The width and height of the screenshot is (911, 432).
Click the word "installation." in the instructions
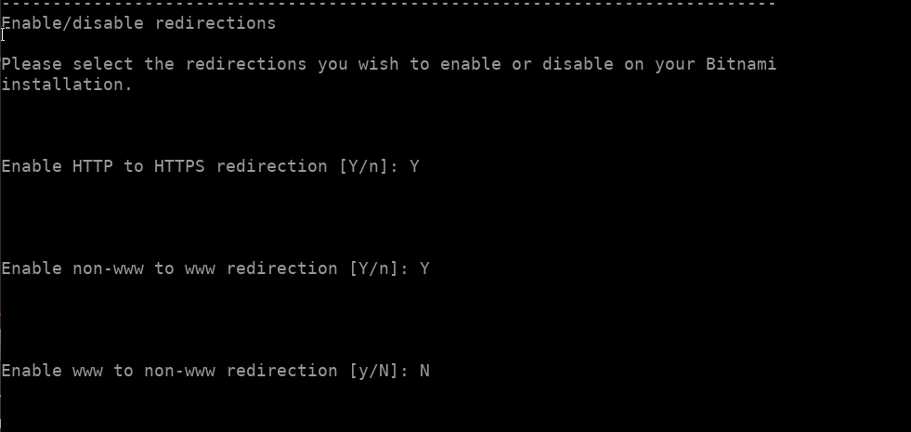point(67,85)
